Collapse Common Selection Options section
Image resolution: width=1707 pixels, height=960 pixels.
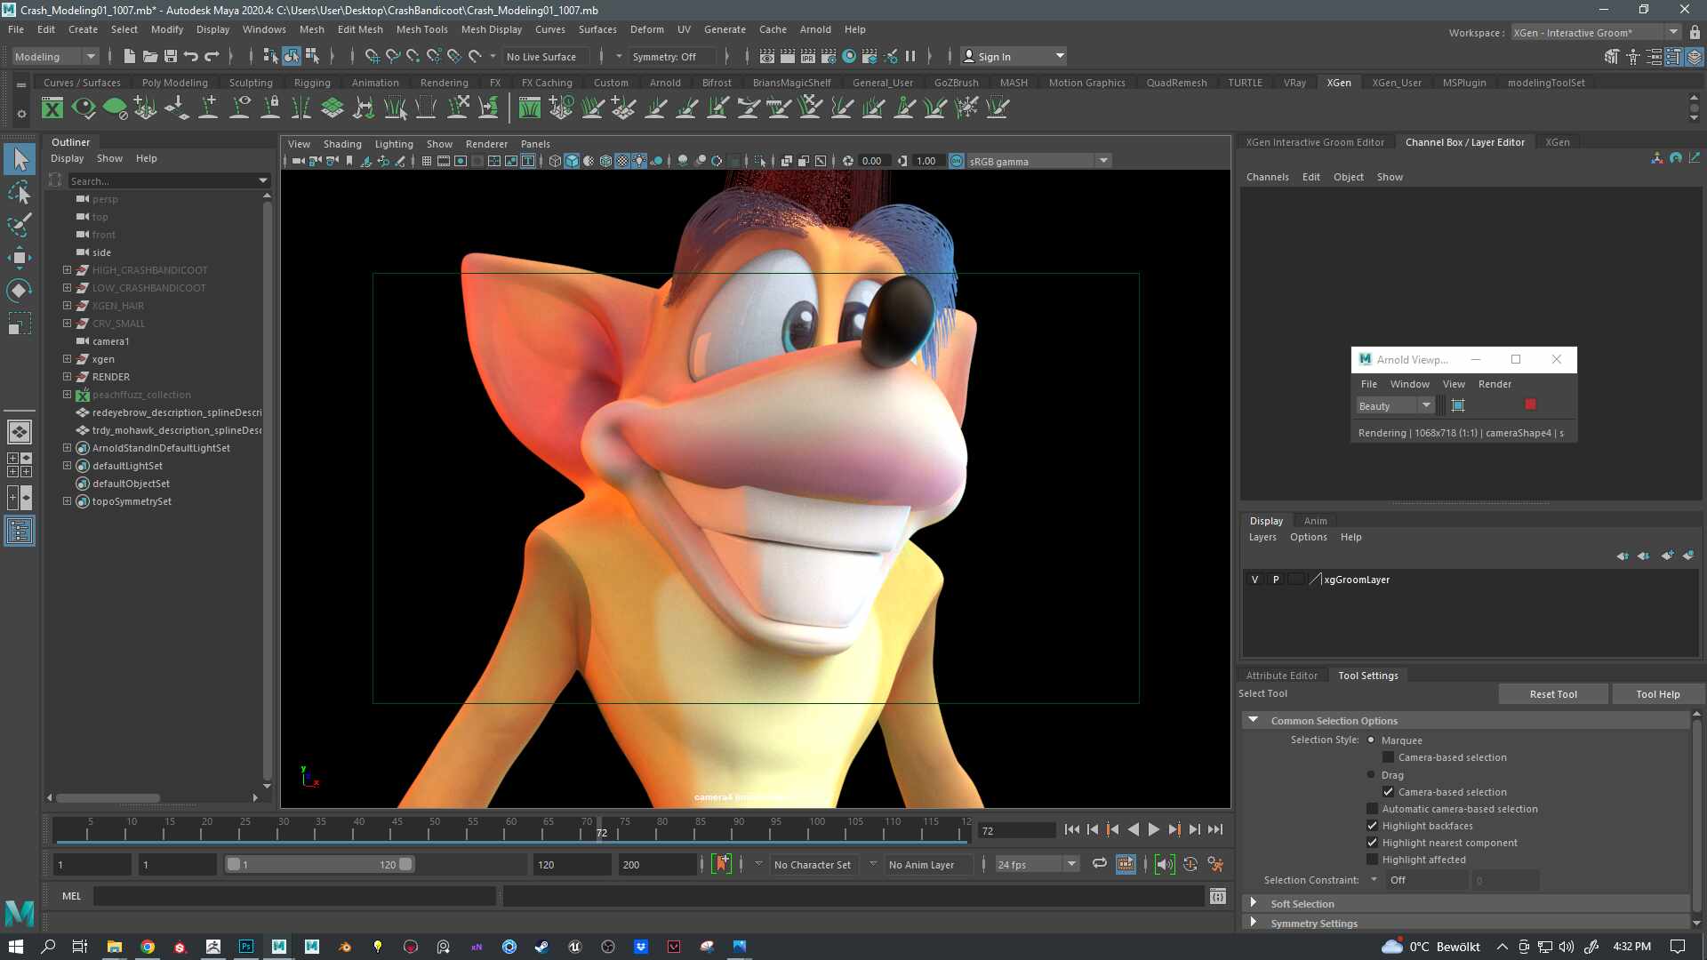(1254, 720)
